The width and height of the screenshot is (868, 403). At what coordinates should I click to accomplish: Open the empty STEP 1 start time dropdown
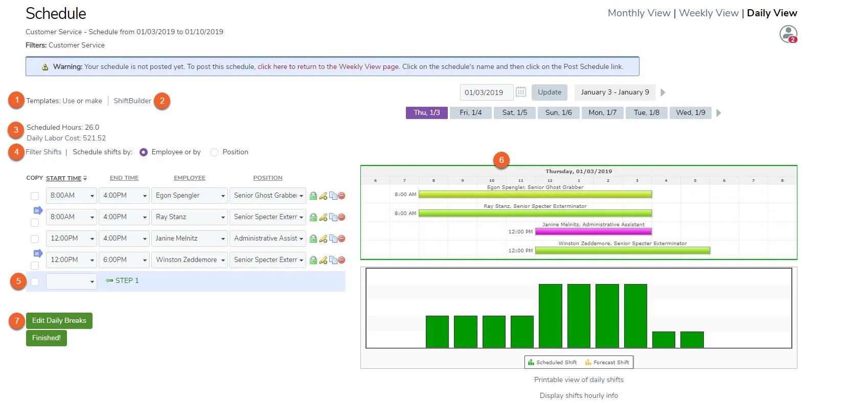point(72,281)
